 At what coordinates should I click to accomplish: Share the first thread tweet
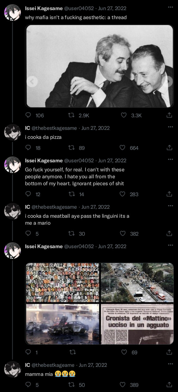(169, 115)
